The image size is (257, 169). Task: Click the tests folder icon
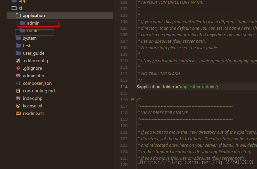(18, 46)
